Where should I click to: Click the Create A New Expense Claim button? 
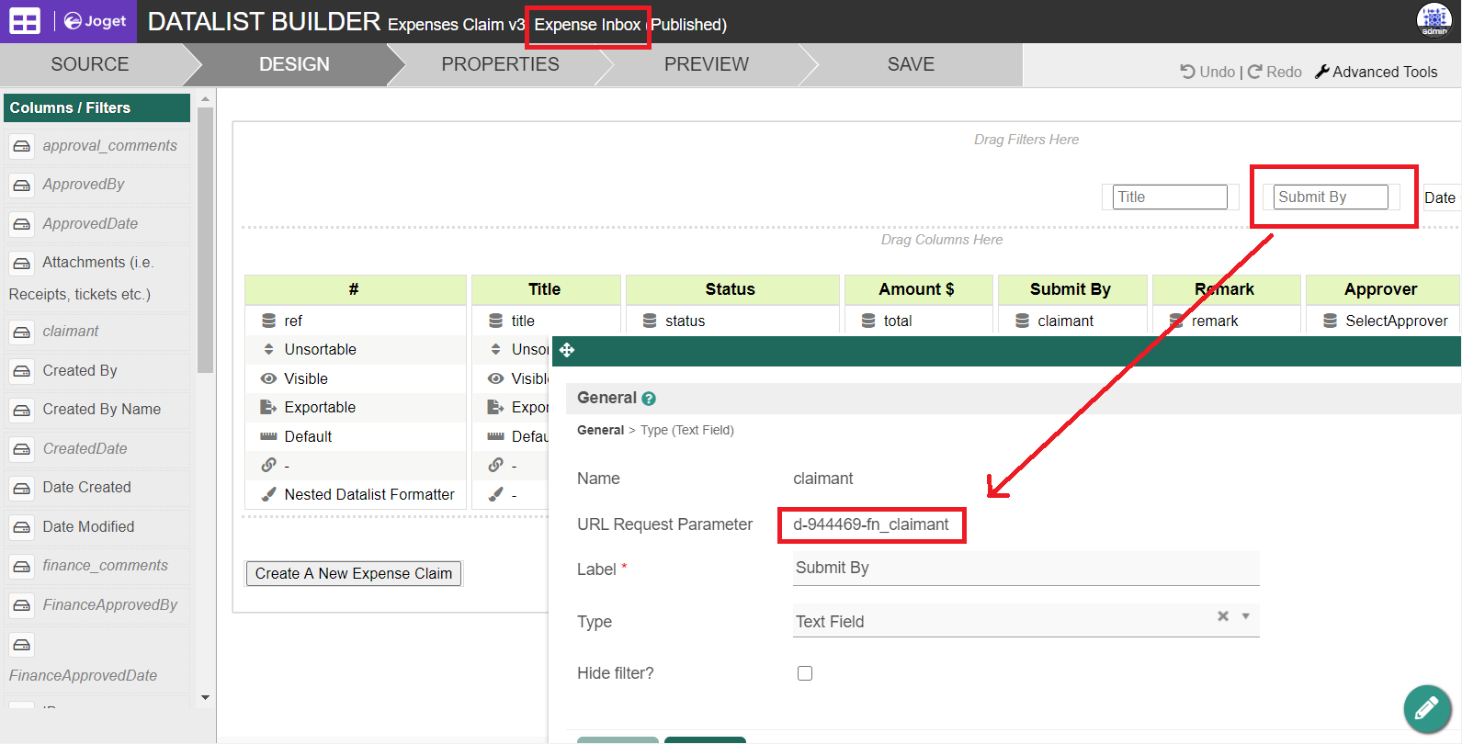354,573
